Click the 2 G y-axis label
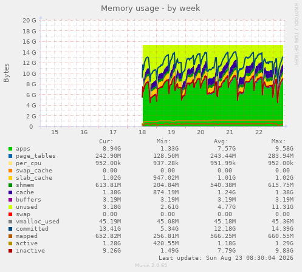 (x=31, y=116)
